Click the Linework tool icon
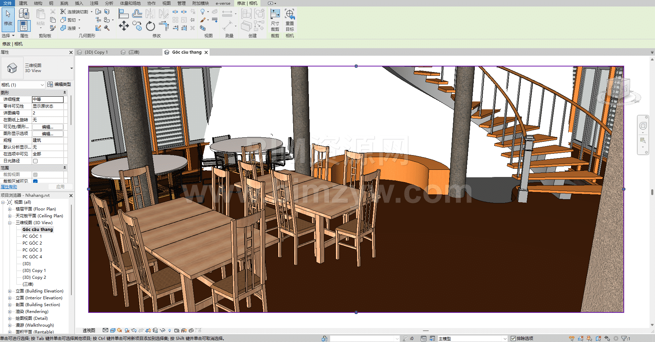This screenshot has height=342, width=655. [x=215, y=20]
